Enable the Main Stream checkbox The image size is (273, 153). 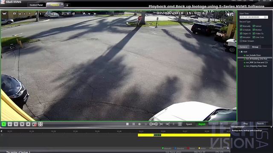point(241,41)
